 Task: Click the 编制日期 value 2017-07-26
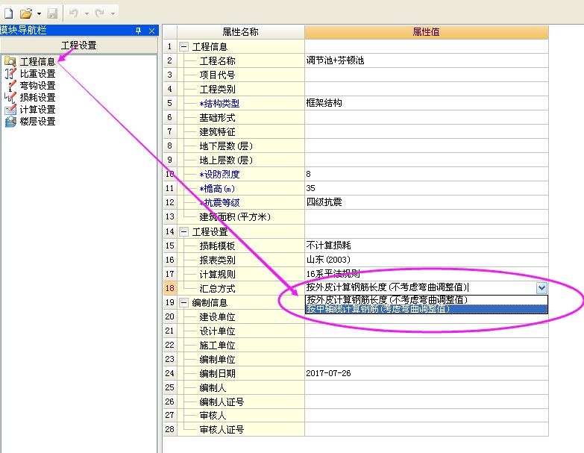pos(328,373)
